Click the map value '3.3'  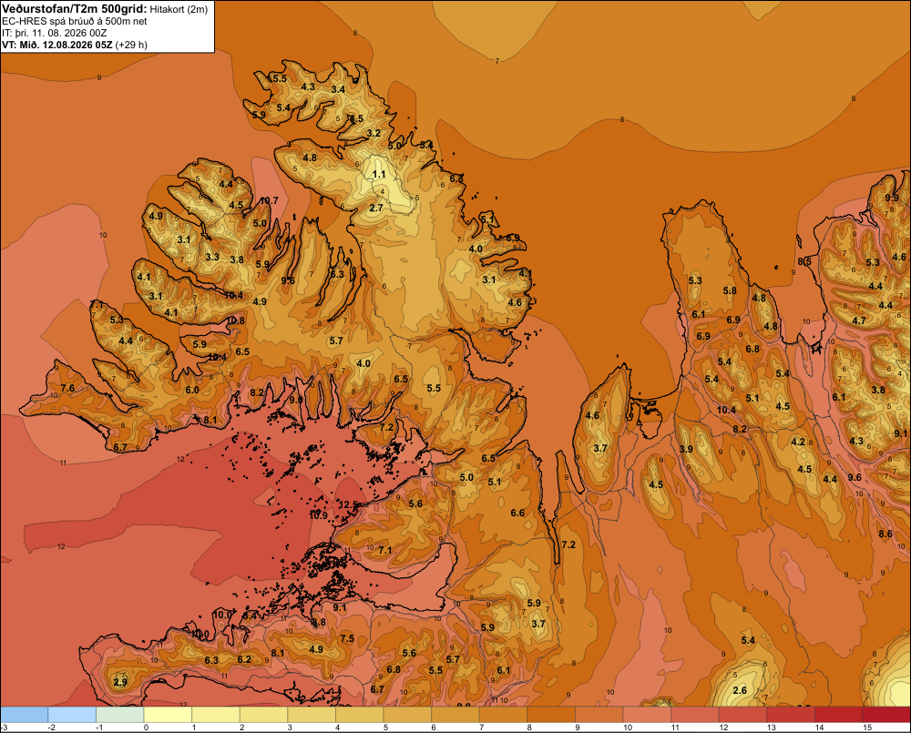pyautogui.click(x=212, y=257)
